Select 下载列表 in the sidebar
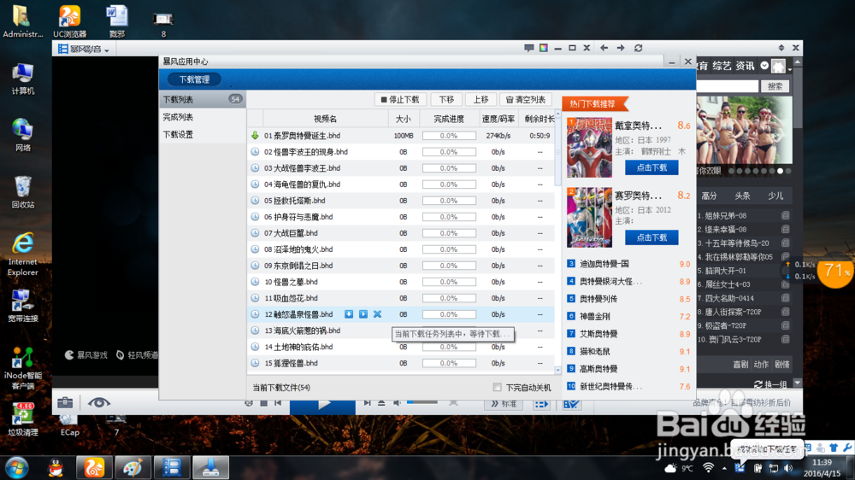The width and height of the screenshot is (855, 480). click(203, 100)
